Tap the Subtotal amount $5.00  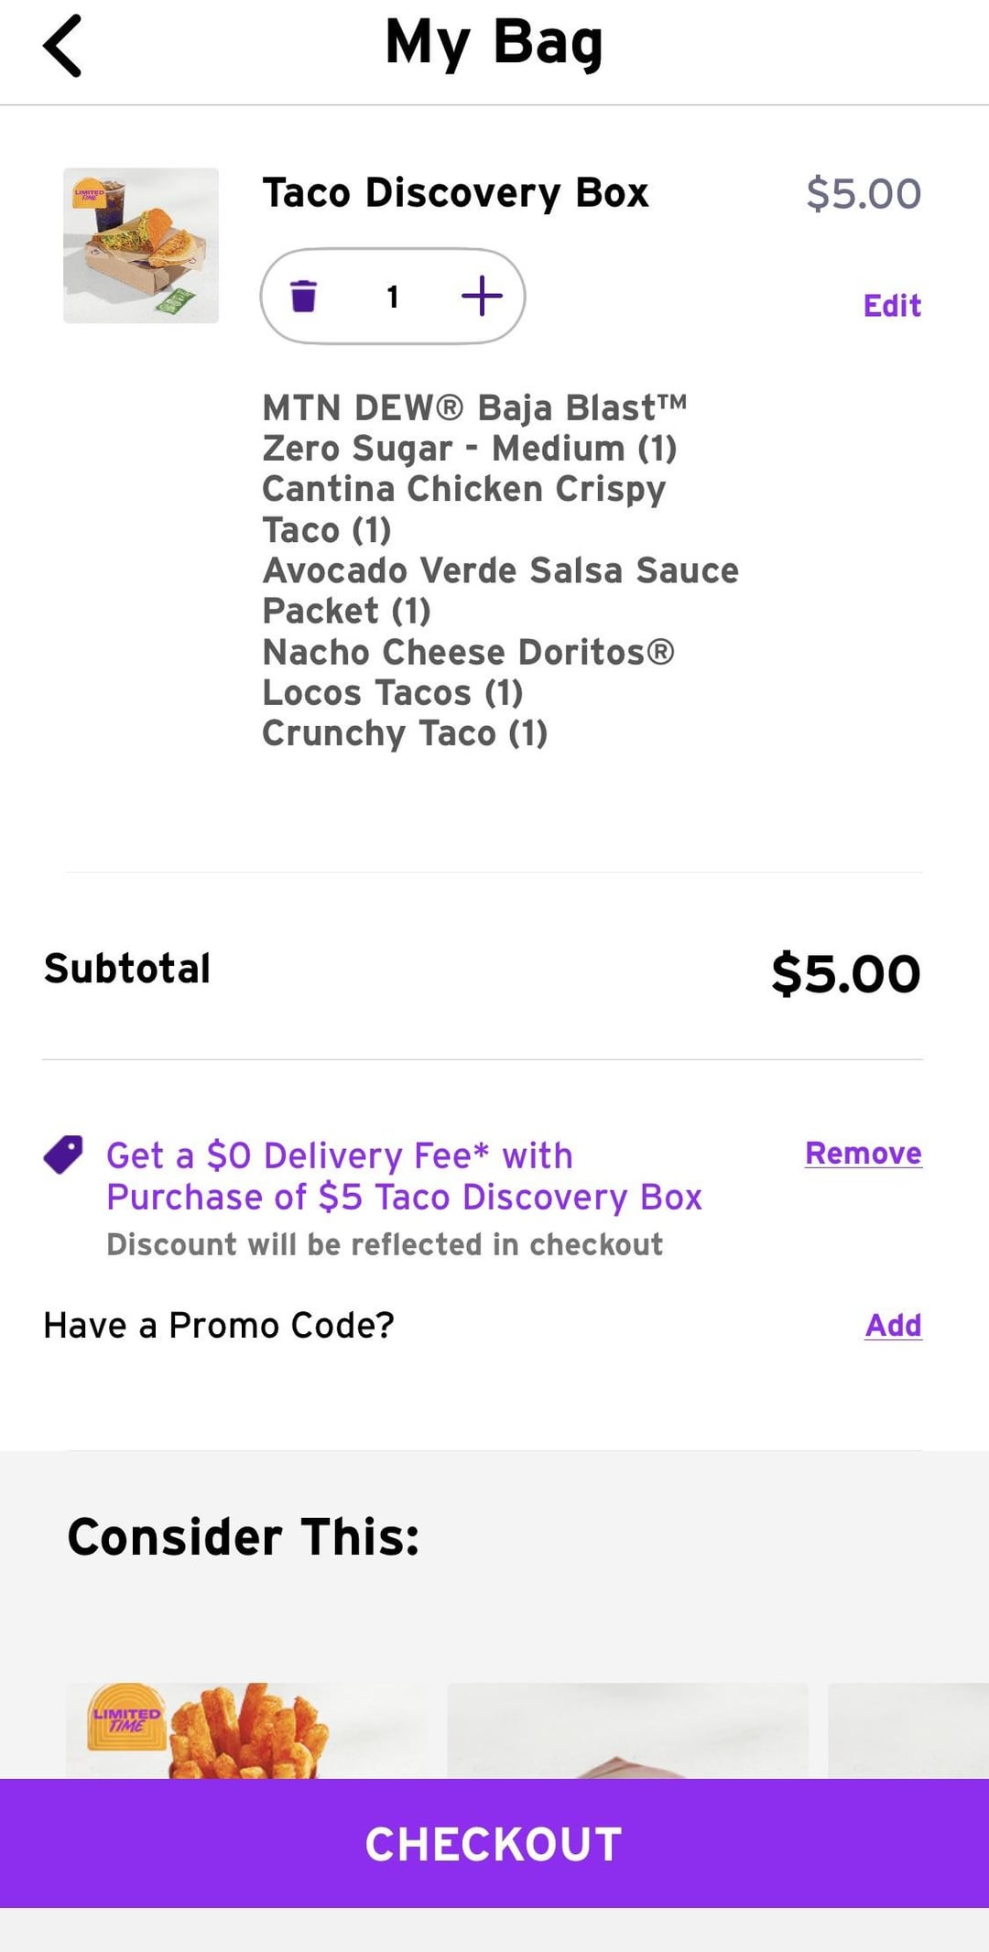[x=845, y=972]
